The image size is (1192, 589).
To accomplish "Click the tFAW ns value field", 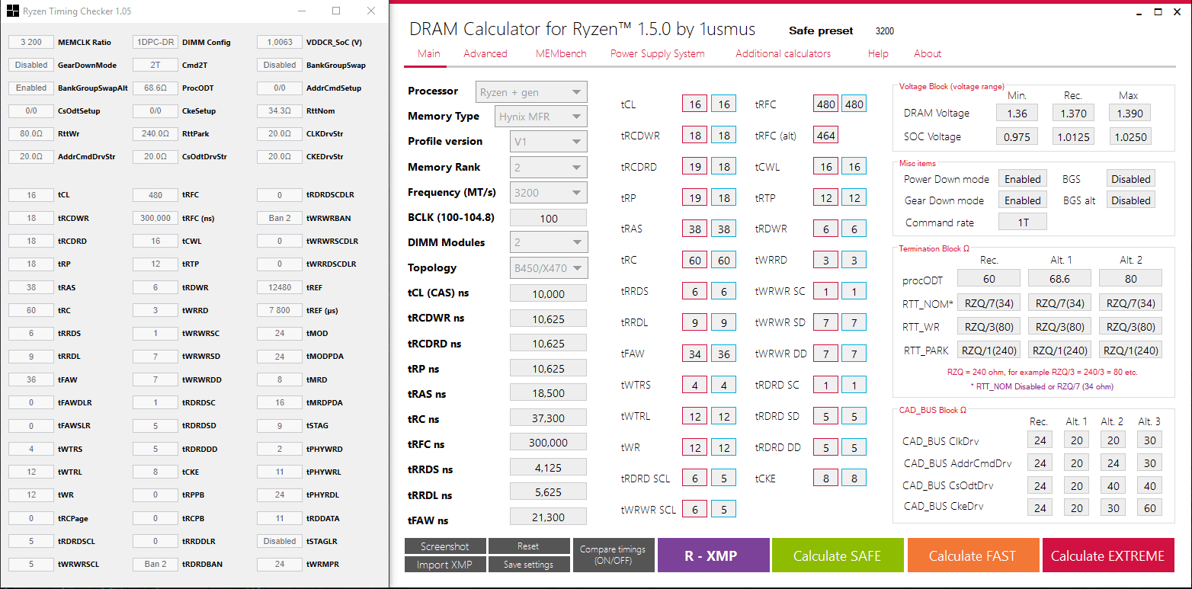I will pyautogui.click(x=548, y=517).
